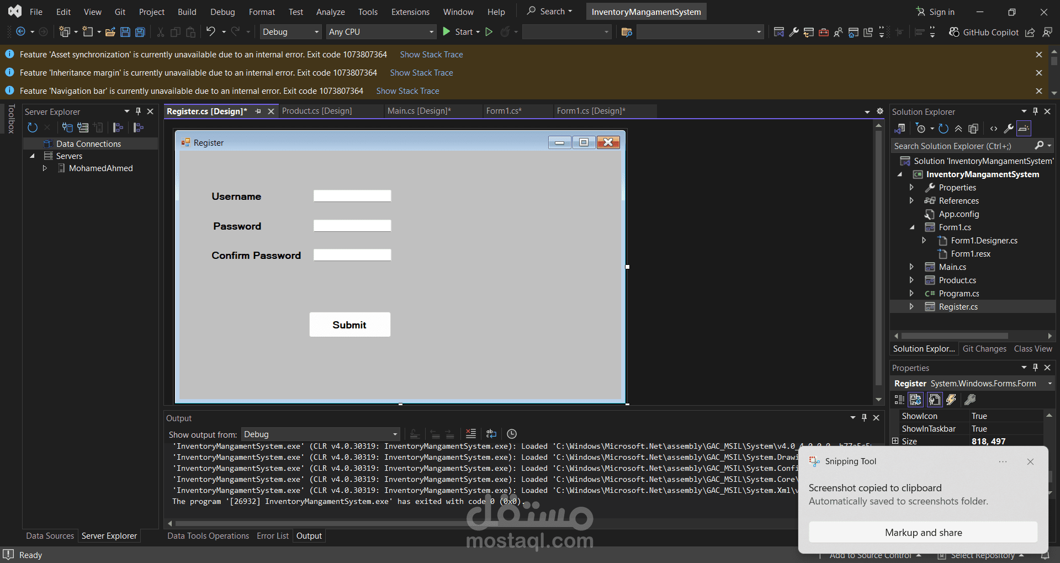Click the green Start debugging play icon
Screen dimensions: 1060x563
(447, 32)
